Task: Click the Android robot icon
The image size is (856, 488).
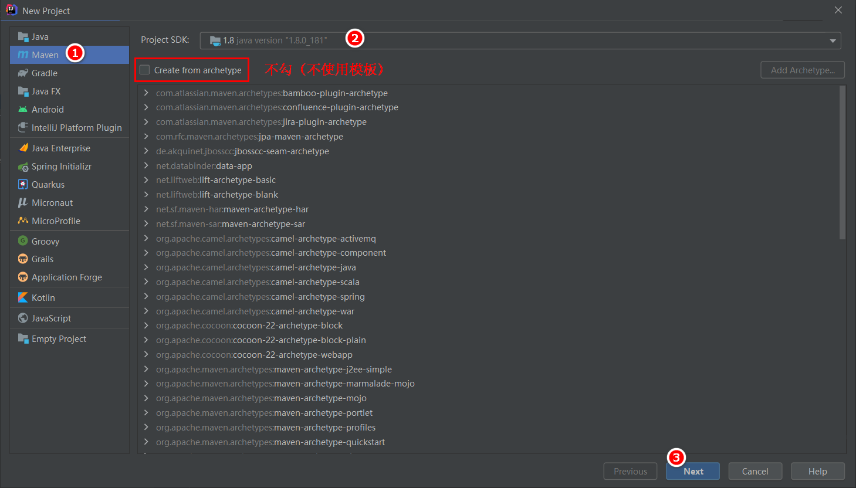Action: (x=23, y=110)
